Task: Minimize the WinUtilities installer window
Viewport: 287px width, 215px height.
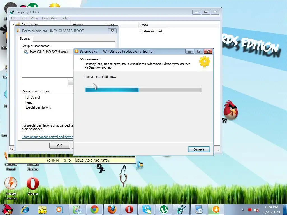Action: click(x=189, y=52)
